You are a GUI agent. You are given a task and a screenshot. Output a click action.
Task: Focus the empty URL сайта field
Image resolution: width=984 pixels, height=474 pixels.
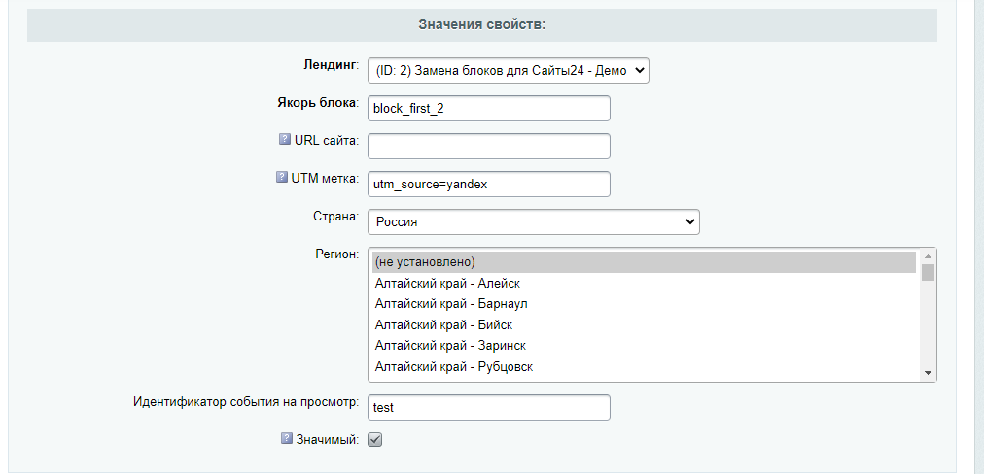click(488, 146)
